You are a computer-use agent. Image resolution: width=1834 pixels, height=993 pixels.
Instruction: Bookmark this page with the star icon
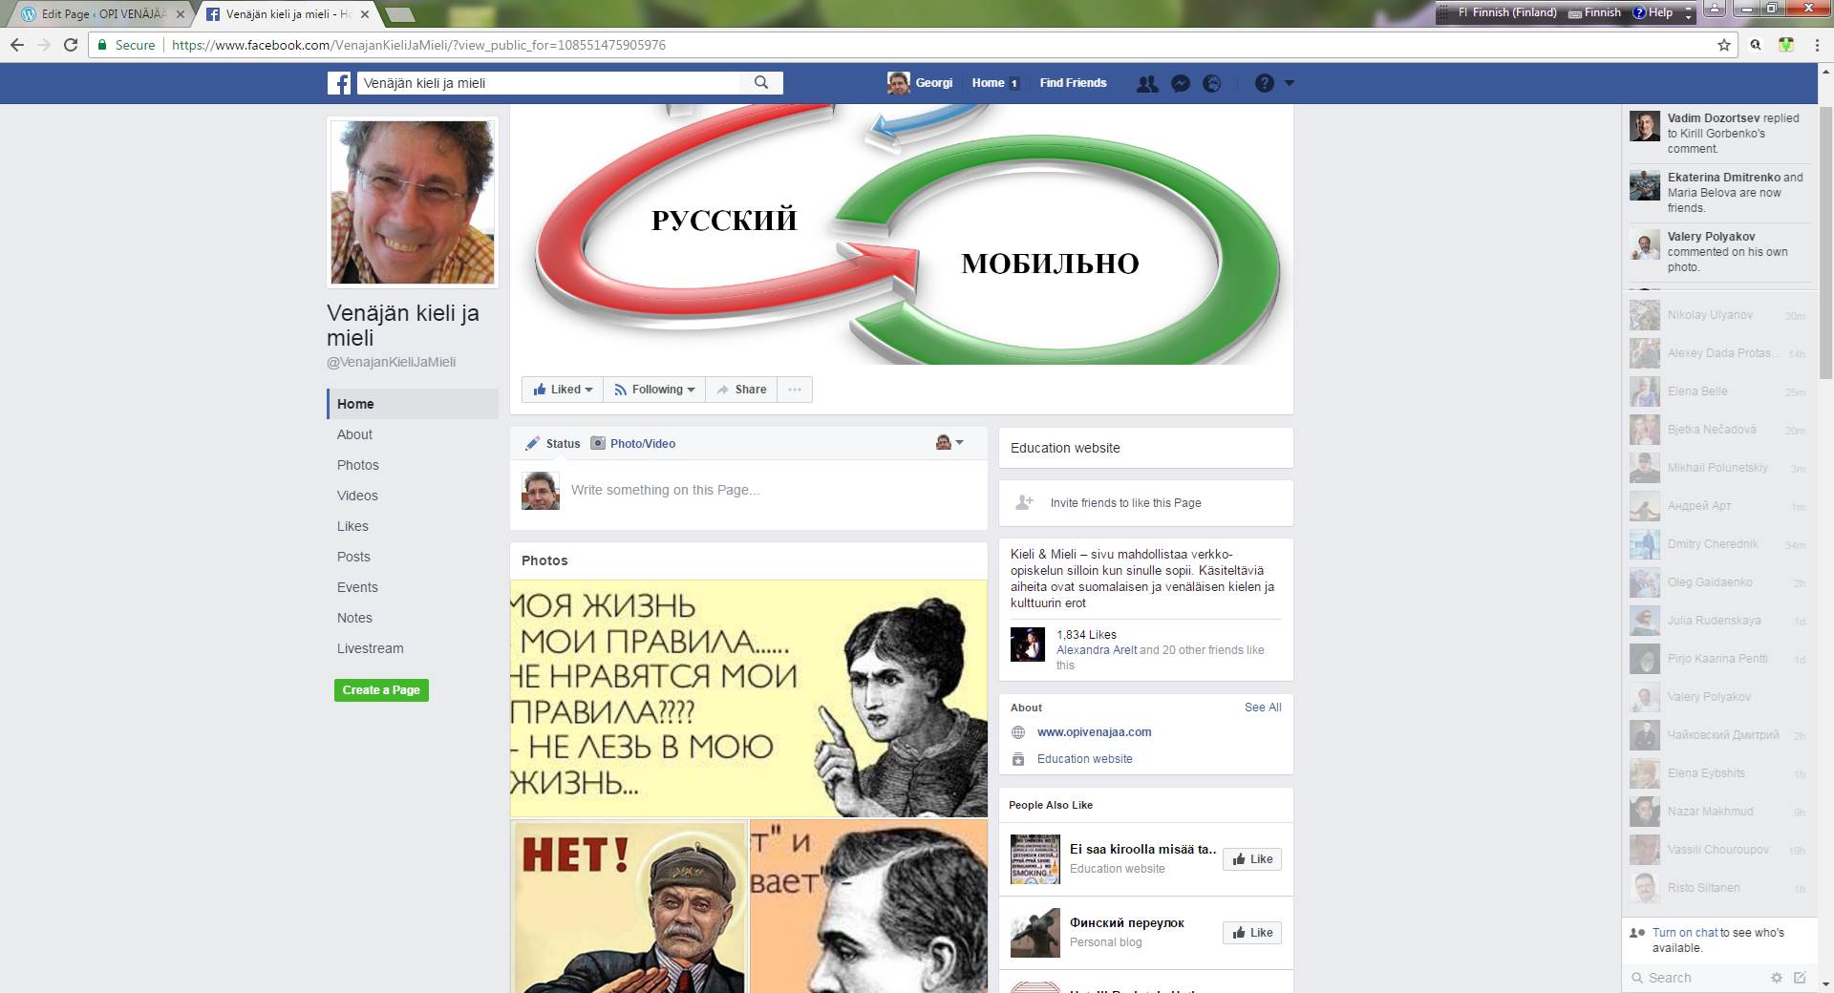click(x=1723, y=45)
